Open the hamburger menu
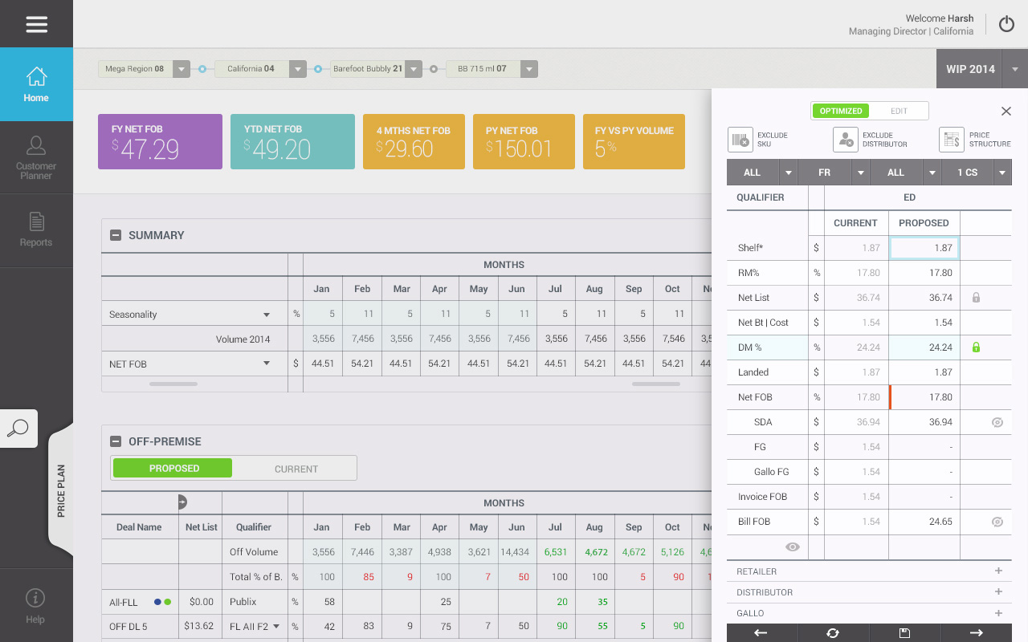Image resolution: width=1028 pixels, height=642 pixels. tap(36, 24)
